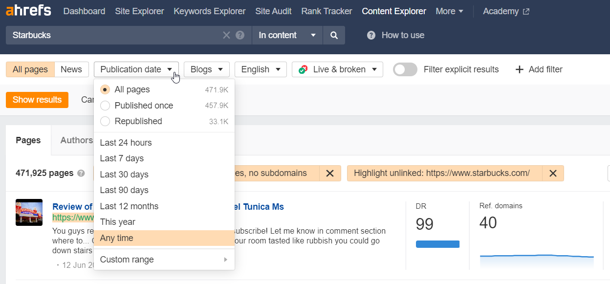Screen dimensions: 610x284
Task: Remove the subdomains filter tag
Action: [x=330, y=173]
